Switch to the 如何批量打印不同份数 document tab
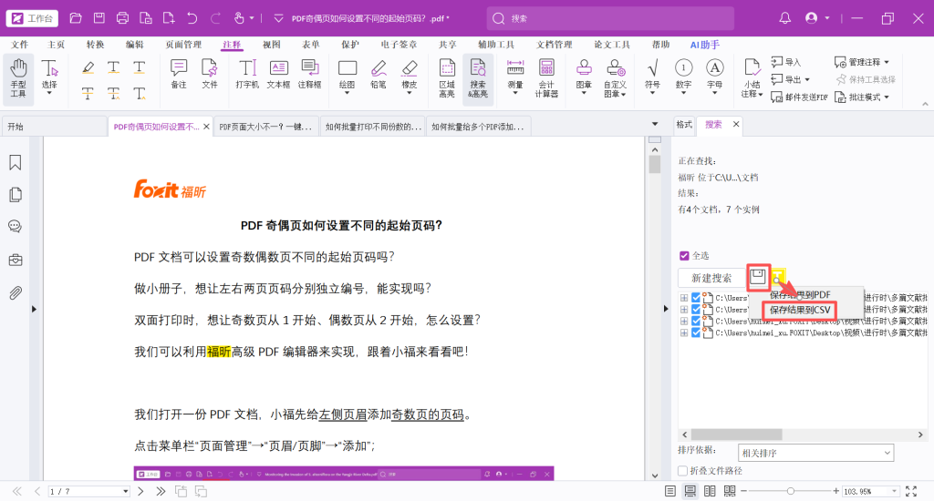The height and width of the screenshot is (501, 934). 373,127
